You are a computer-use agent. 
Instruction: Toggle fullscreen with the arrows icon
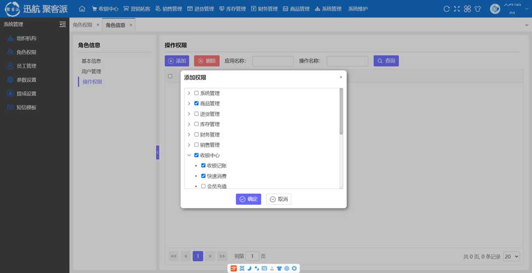click(x=457, y=9)
